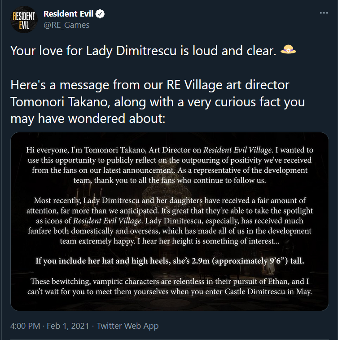Click the "Your love for Lady Dimitrescu" line
The width and height of the screenshot is (338, 340).
(x=143, y=52)
